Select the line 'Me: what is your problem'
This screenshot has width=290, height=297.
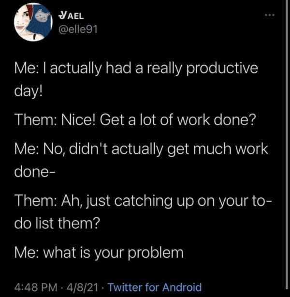coord(99,252)
